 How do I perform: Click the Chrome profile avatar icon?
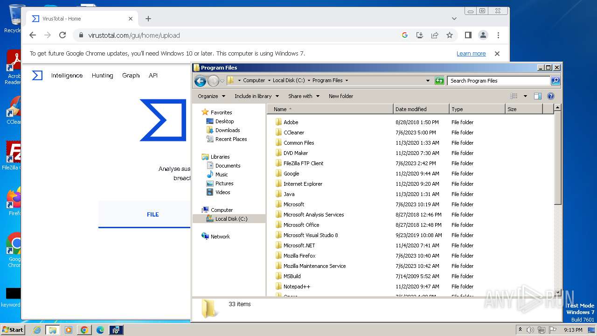click(x=483, y=35)
